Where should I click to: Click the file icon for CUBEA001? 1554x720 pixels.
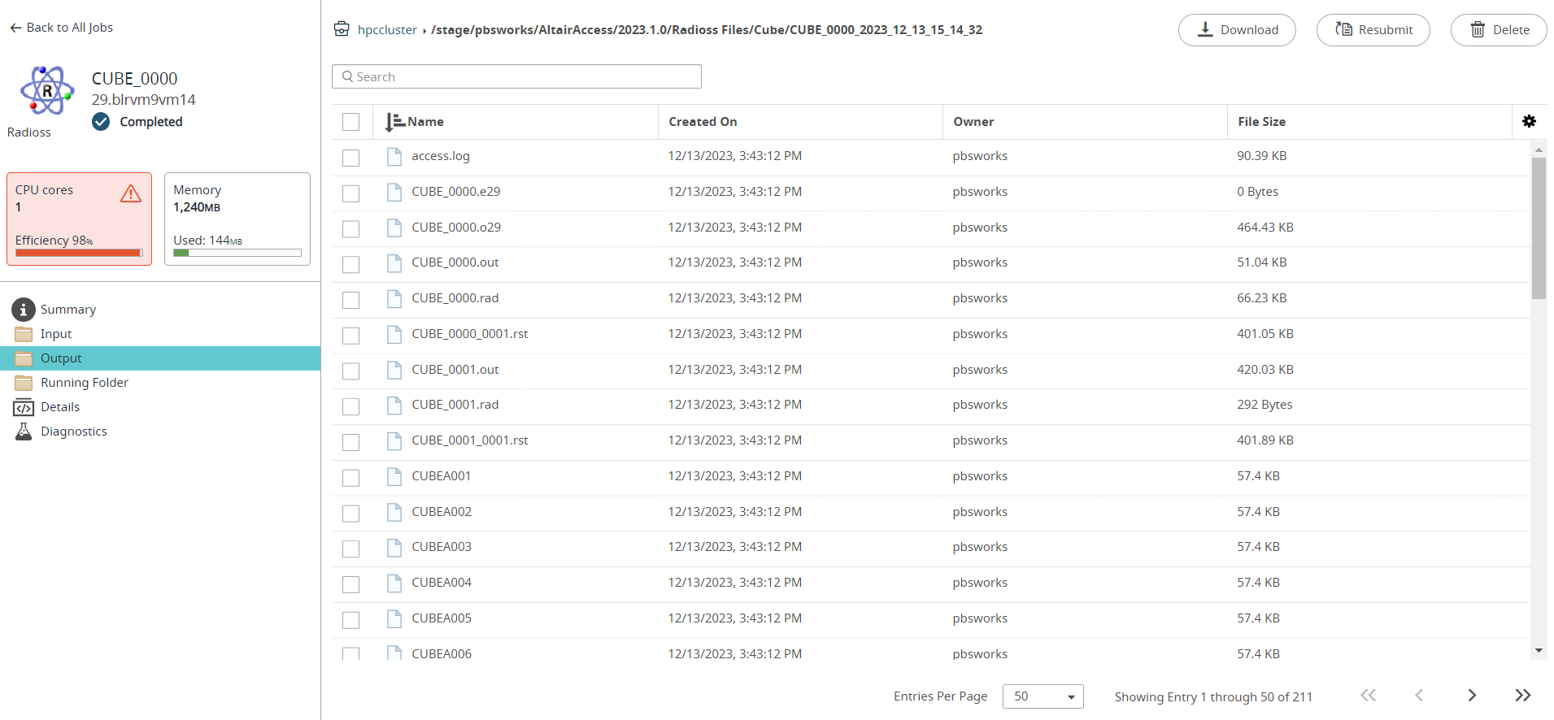click(394, 476)
